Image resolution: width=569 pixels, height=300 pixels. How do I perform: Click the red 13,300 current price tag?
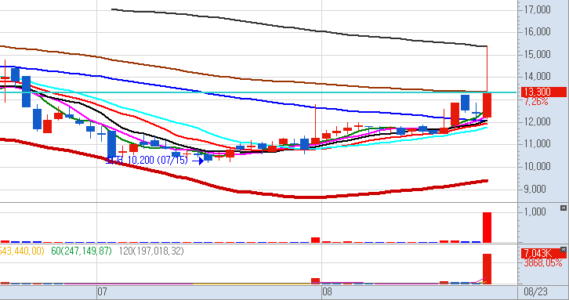543,92
